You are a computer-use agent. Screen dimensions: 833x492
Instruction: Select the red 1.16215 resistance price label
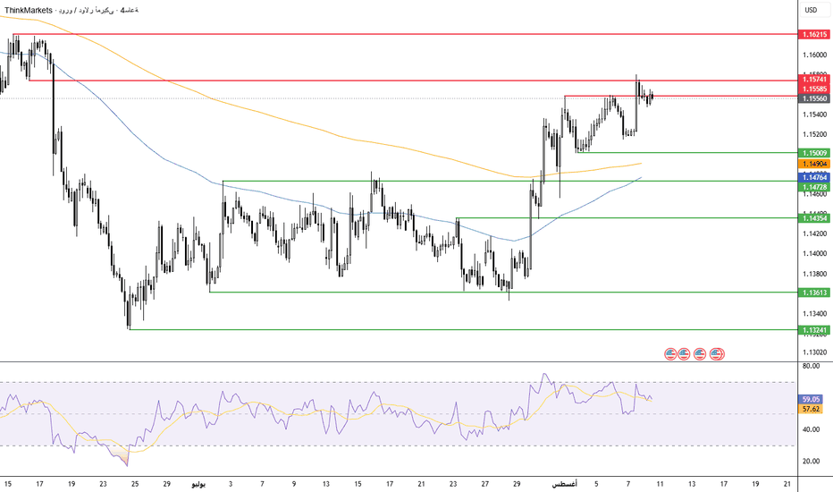pos(814,35)
